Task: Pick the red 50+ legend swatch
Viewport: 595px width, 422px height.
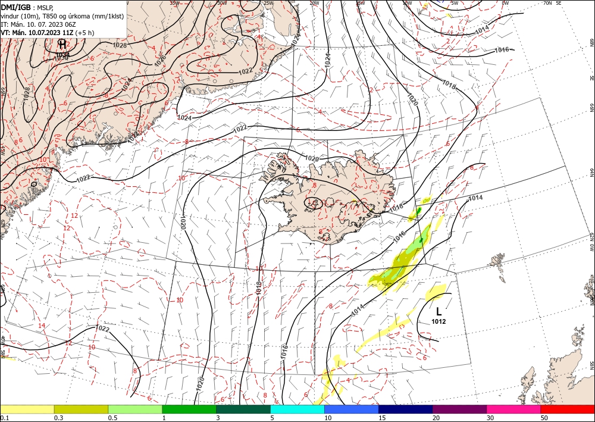Action: click(x=568, y=409)
